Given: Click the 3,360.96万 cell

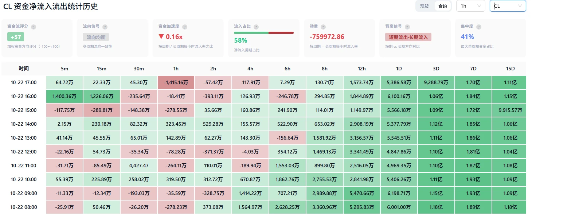Looking at the screenshot, I should 325,207.
